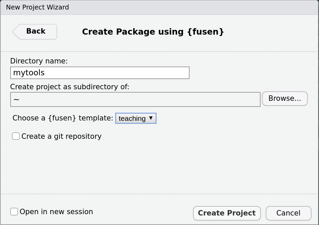This screenshot has width=319, height=225.
Task: Click the black triangle arrow beside teaching
Action: point(151,118)
